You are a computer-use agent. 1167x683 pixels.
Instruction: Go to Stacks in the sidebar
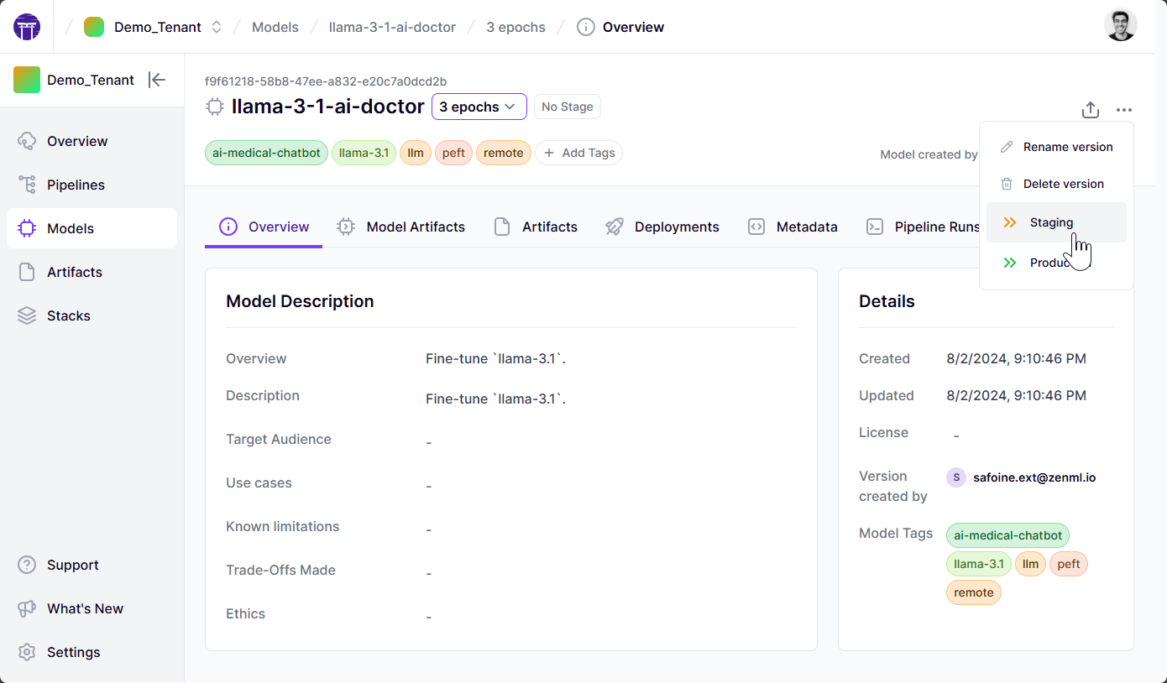69,315
